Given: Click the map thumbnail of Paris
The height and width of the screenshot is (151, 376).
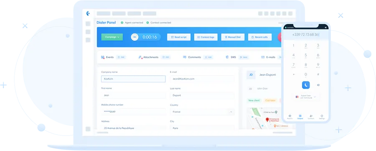Looking at the screenshot, I should 264,119.
